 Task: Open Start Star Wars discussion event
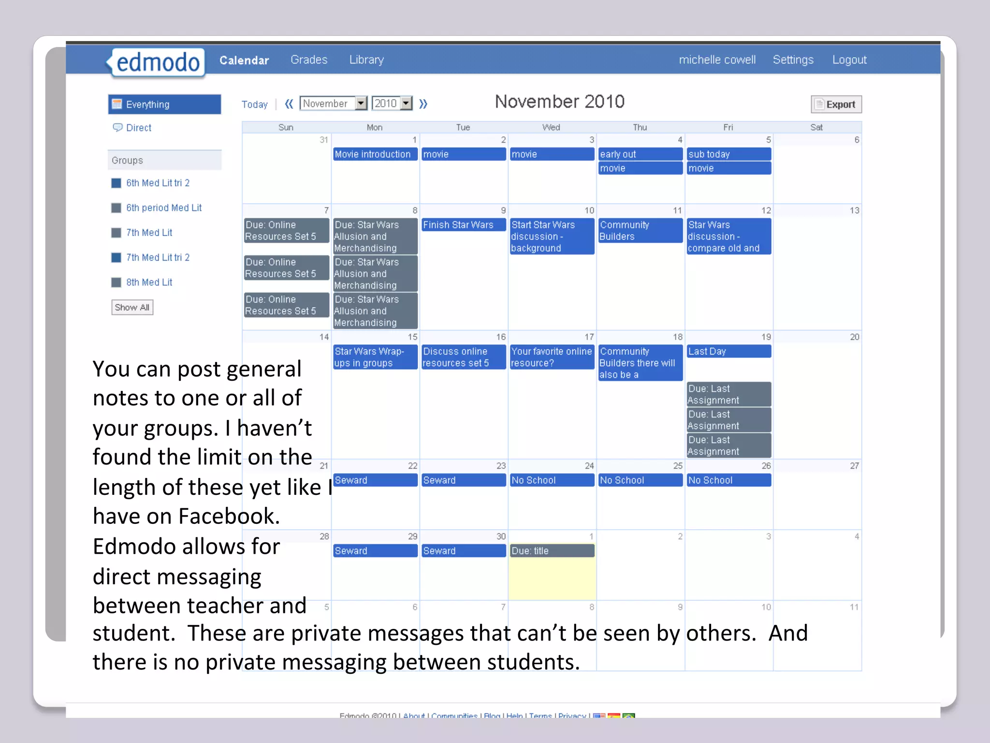tap(552, 237)
